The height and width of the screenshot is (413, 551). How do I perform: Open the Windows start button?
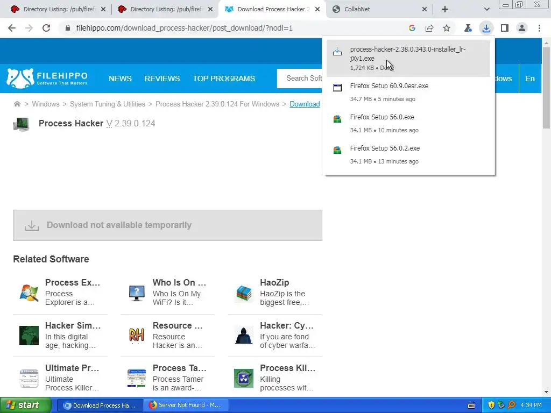[26, 405]
